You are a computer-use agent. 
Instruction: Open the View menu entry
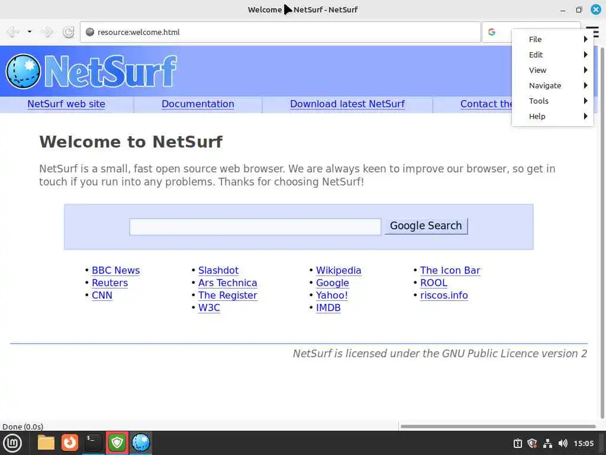pyautogui.click(x=553, y=70)
